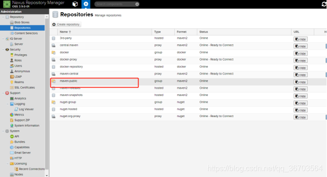This screenshot has height=177, width=327.
Task: Click the Realms shield icon
Action: coord(12,82)
